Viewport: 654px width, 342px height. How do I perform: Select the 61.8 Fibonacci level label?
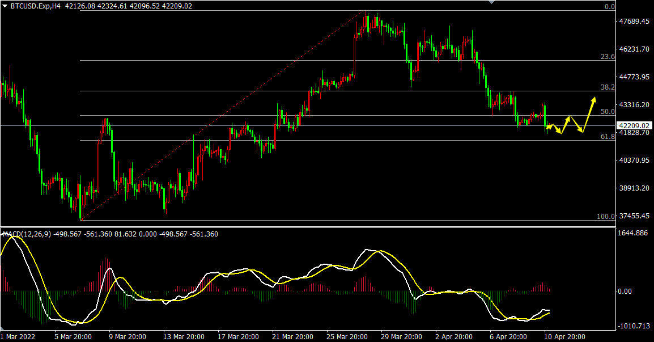point(608,137)
